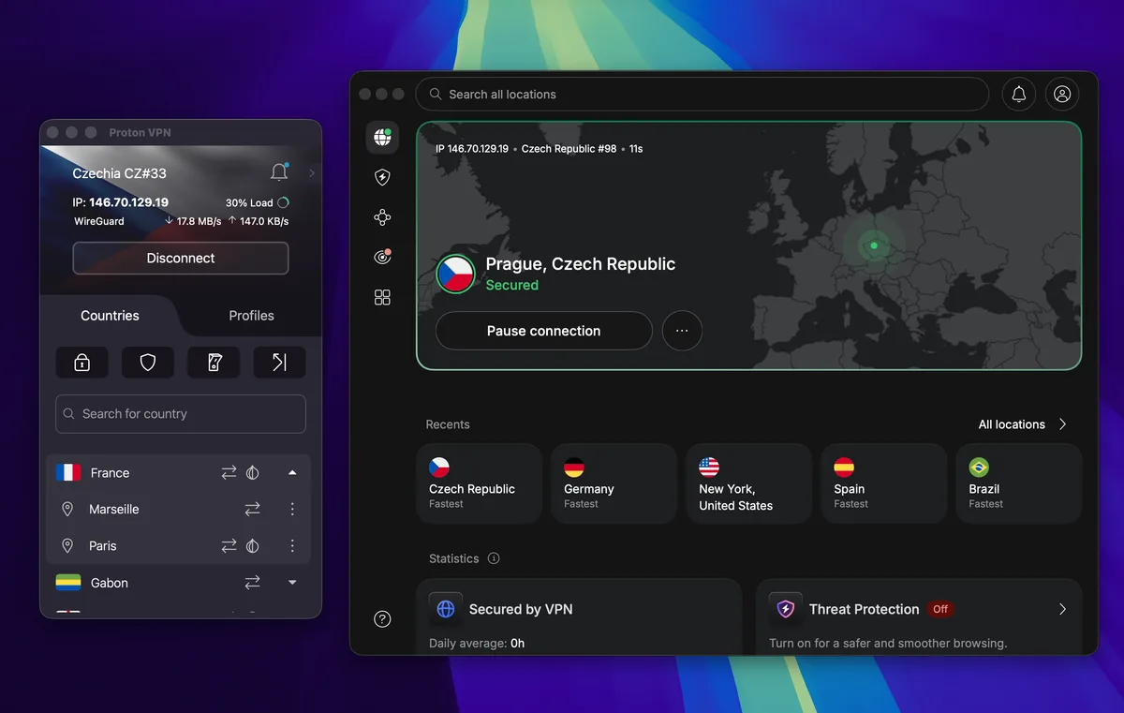Click the green connected marker on map
Image resolution: width=1124 pixels, height=713 pixels.
(873, 245)
